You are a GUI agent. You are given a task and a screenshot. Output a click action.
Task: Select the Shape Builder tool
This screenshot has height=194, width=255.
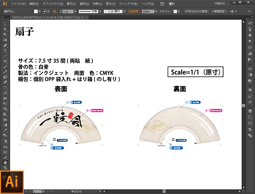[5, 109]
